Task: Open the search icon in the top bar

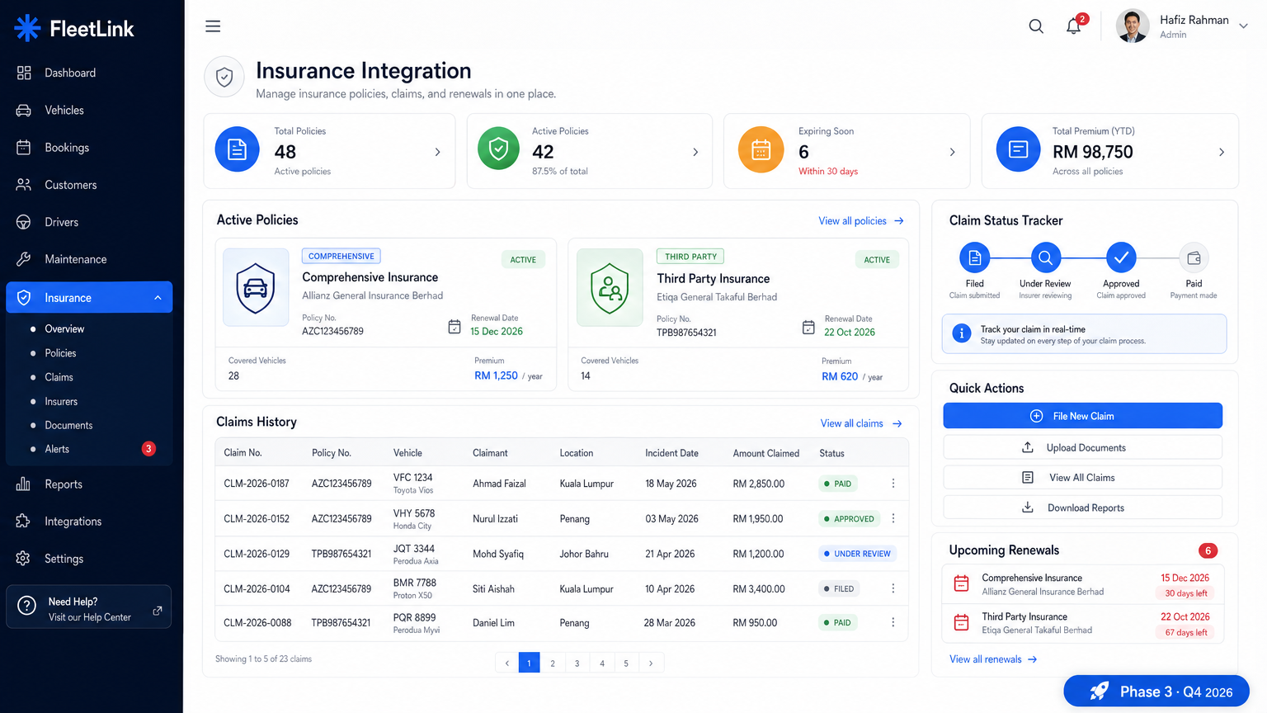Action: click(x=1035, y=26)
